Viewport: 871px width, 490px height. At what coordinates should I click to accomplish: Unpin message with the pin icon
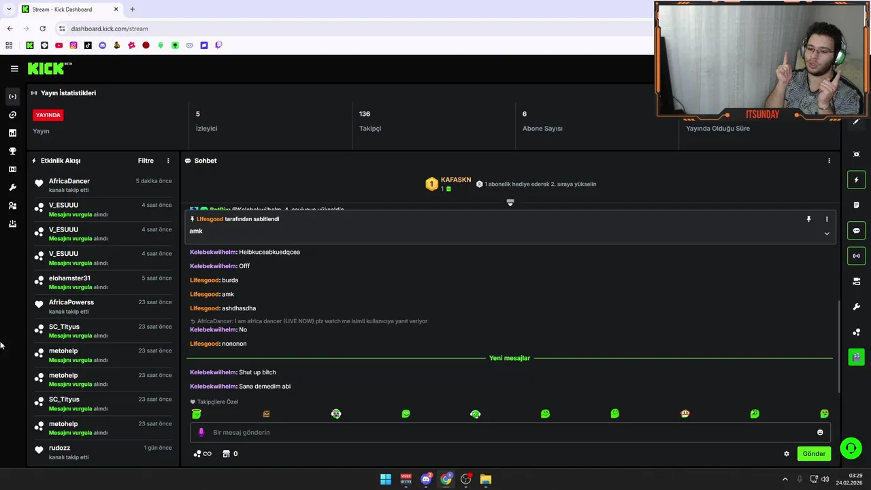pos(808,219)
